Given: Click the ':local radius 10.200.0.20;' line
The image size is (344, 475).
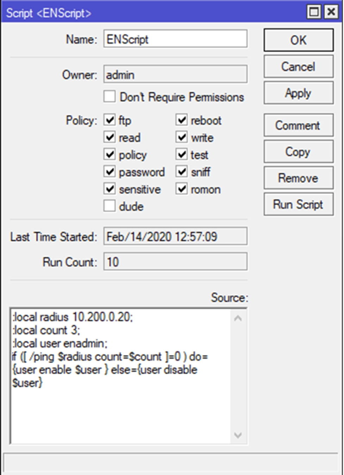Looking at the screenshot, I should 73,317.
